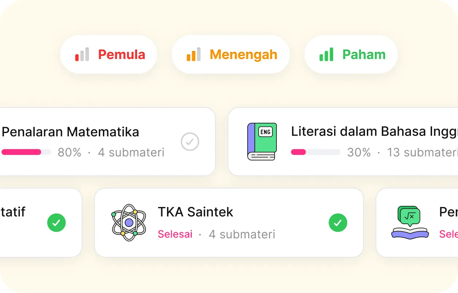Screen dimensions: 458x293
Task: Click the orange Menengah level bars icon
Action: click(x=194, y=55)
